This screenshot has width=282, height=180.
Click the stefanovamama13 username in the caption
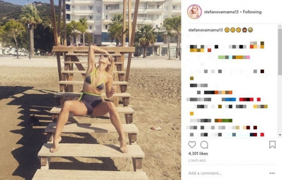[x=205, y=30]
